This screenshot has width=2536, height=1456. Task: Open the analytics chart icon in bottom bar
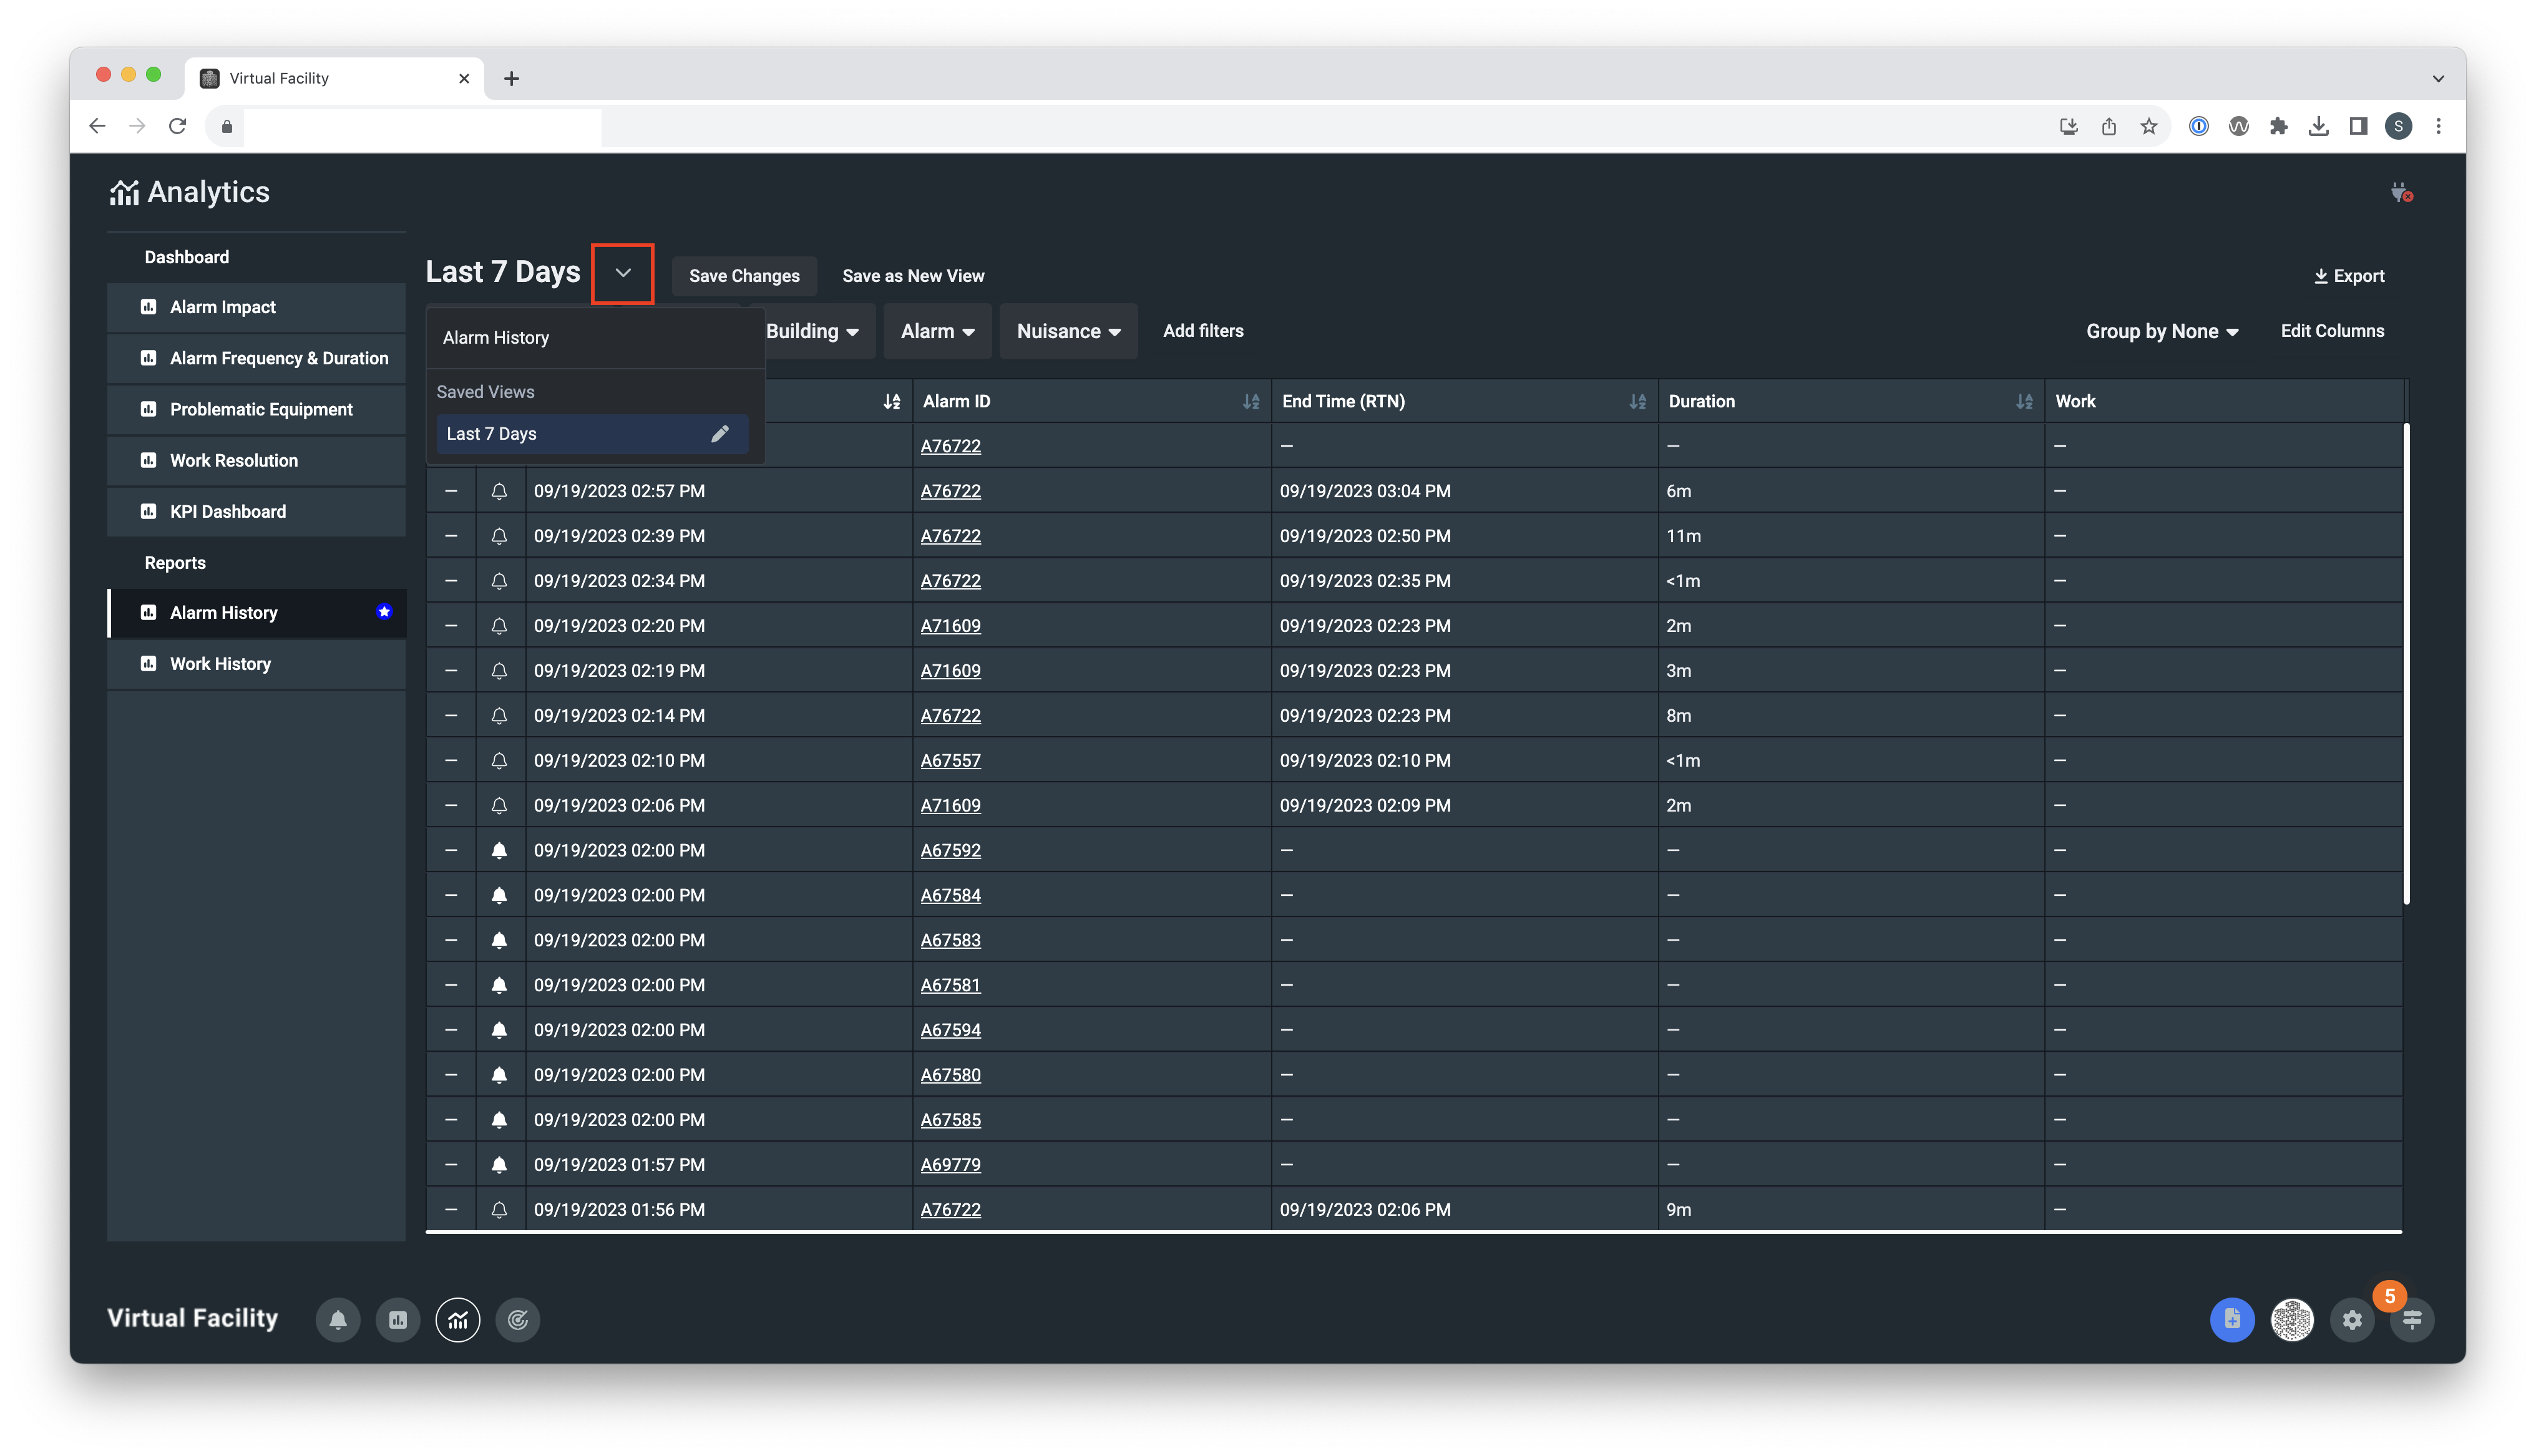458,1320
